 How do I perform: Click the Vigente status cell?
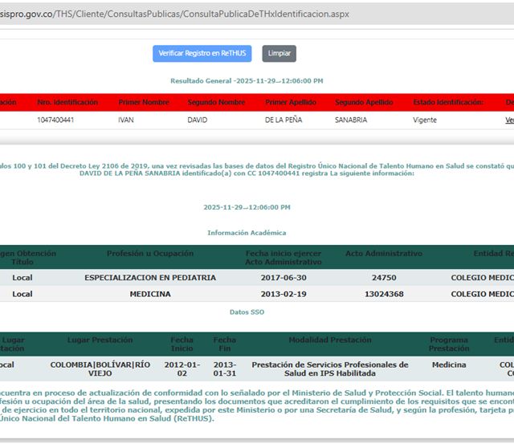click(425, 120)
